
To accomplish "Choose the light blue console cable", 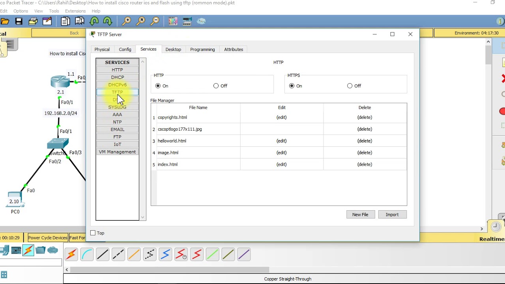I will pyautogui.click(x=87, y=254).
